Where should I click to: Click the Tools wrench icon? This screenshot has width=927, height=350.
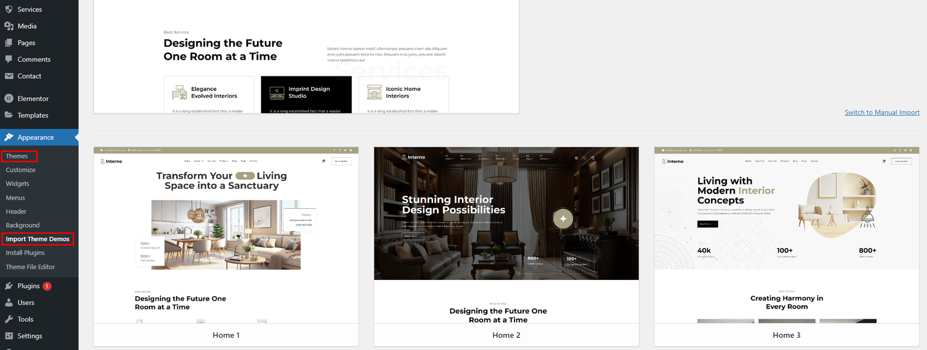tap(9, 319)
